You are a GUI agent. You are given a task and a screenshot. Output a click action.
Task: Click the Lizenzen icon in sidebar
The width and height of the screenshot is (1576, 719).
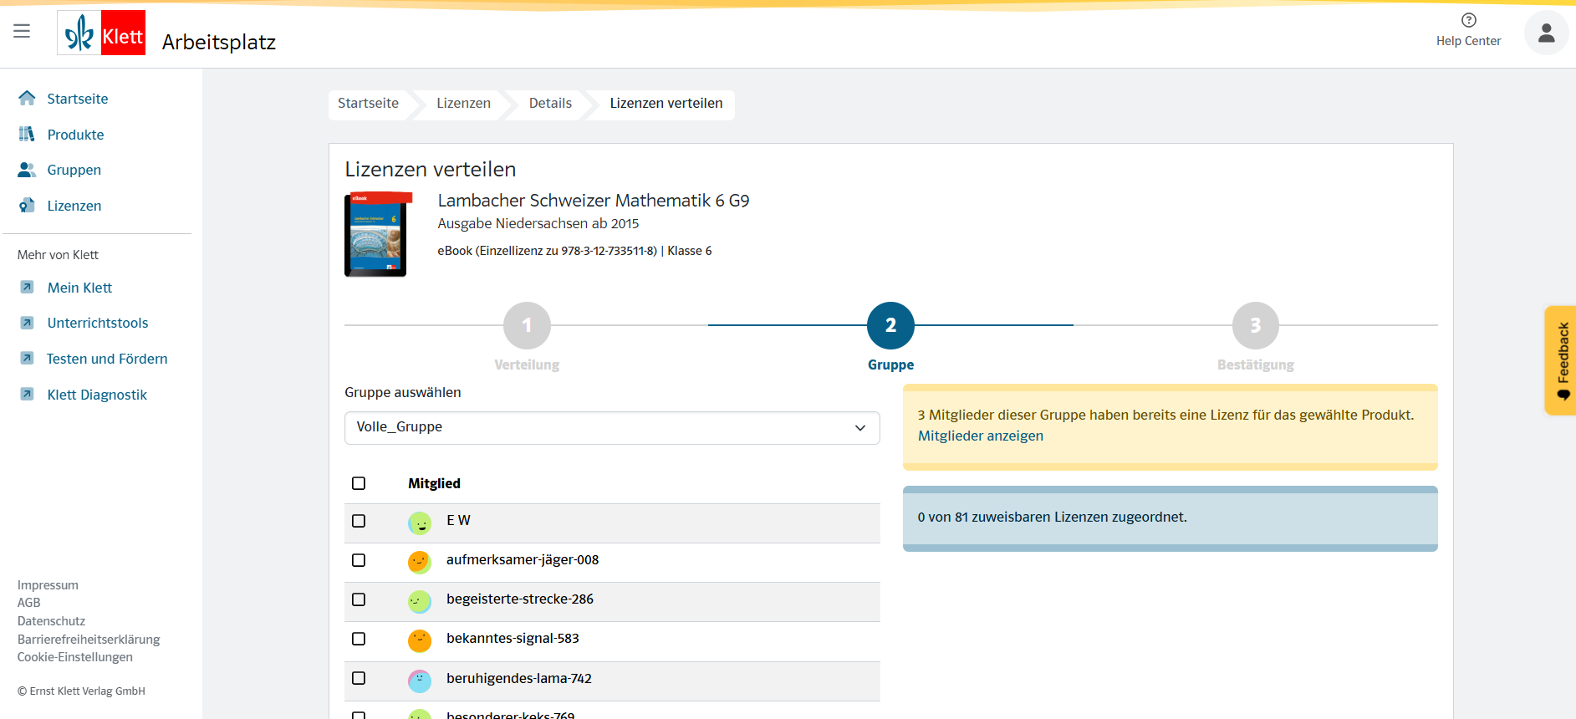[27, 206]
